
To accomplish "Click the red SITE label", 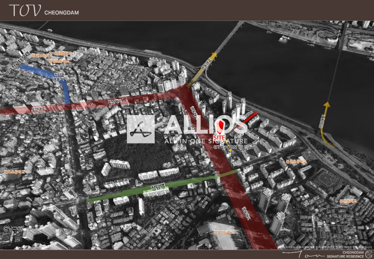I will pos(219,137).
